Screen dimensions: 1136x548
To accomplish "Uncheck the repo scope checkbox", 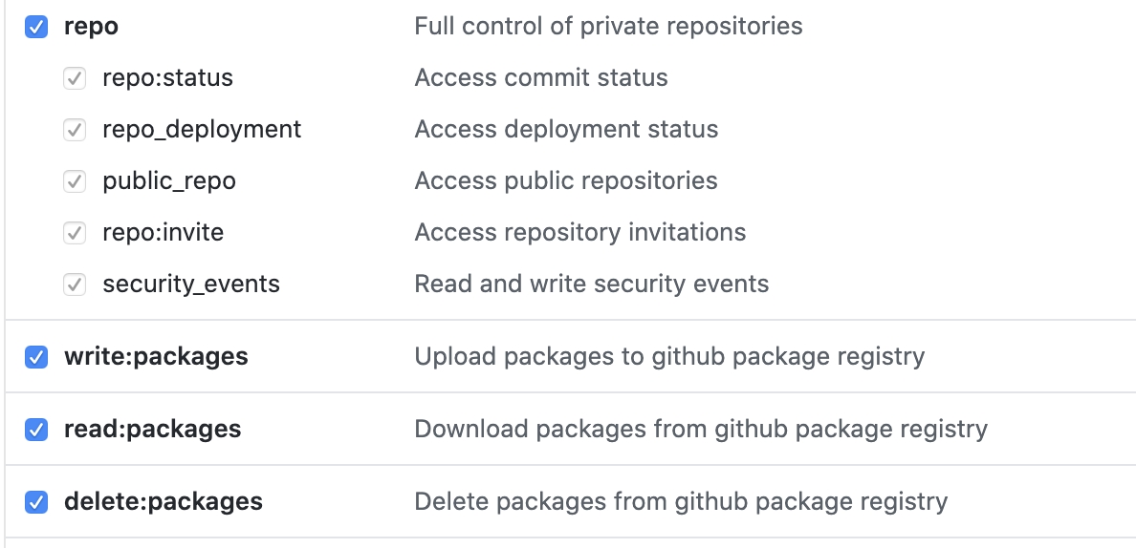I will coord(36,27).
